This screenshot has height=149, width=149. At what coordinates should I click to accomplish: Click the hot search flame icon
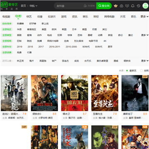[x=85, y=6]
